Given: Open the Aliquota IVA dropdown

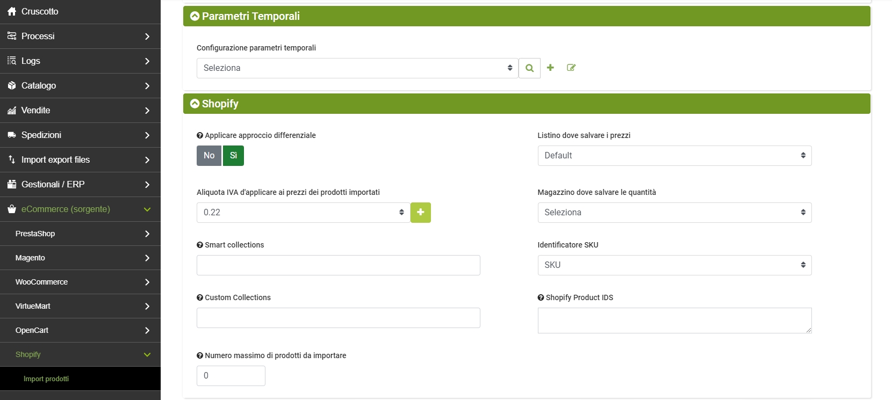Looking at the screenshot, I should (x=303, y=213).
